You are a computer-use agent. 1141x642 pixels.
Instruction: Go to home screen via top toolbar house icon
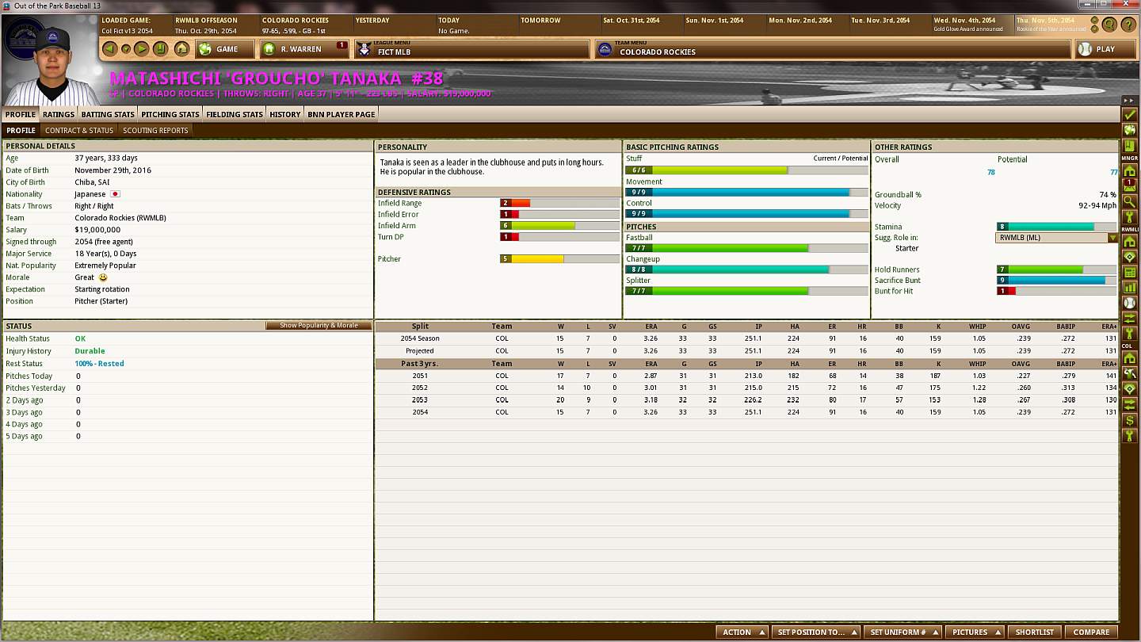click(x=181, y=49)
